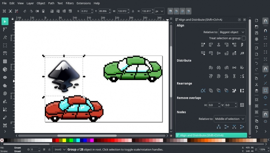
Task: Lower selection to bottom
Action: [52, 11]
